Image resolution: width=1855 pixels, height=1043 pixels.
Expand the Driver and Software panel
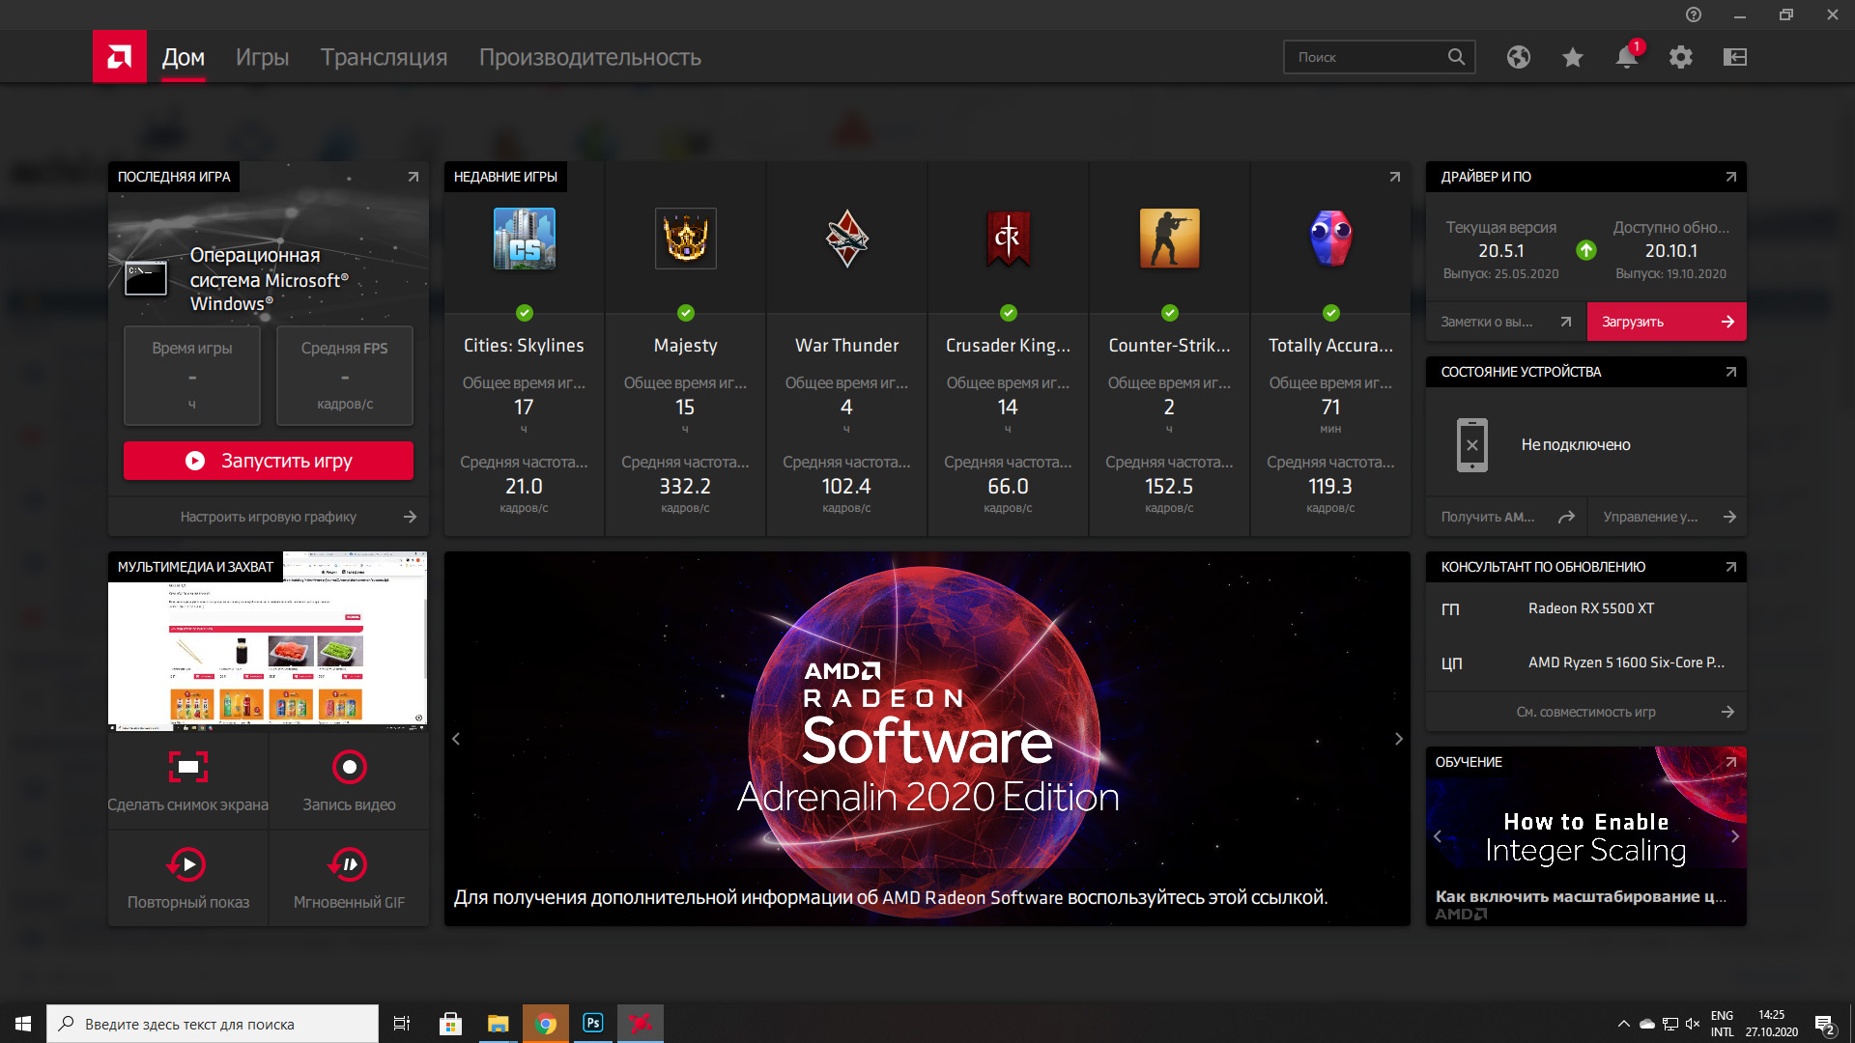pyautogui.click(x=1730, y=177)
